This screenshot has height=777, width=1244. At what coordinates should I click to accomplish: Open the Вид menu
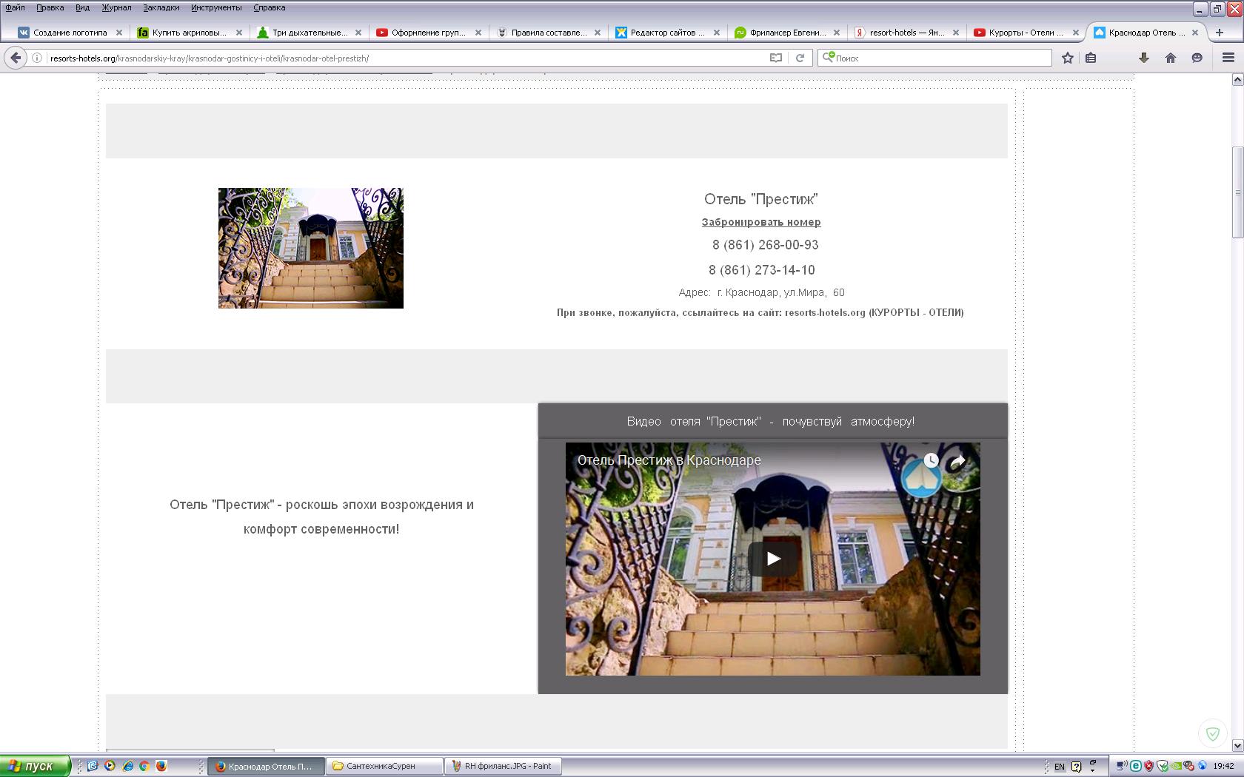82,7
